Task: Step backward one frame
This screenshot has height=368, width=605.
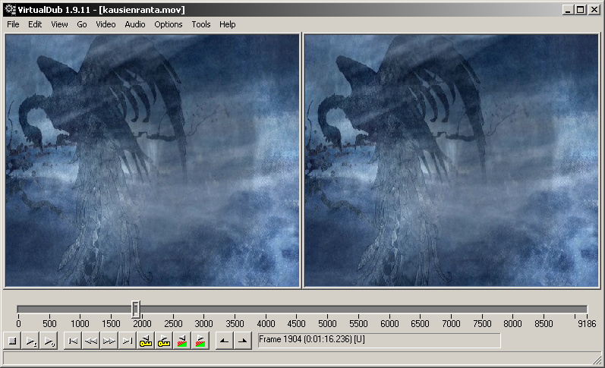Action: point(91,341)
